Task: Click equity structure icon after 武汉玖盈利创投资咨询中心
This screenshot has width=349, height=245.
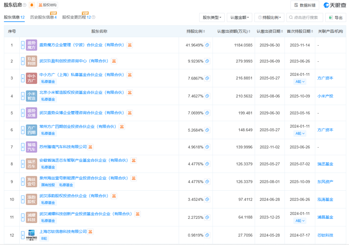Action: coord(114,61)
